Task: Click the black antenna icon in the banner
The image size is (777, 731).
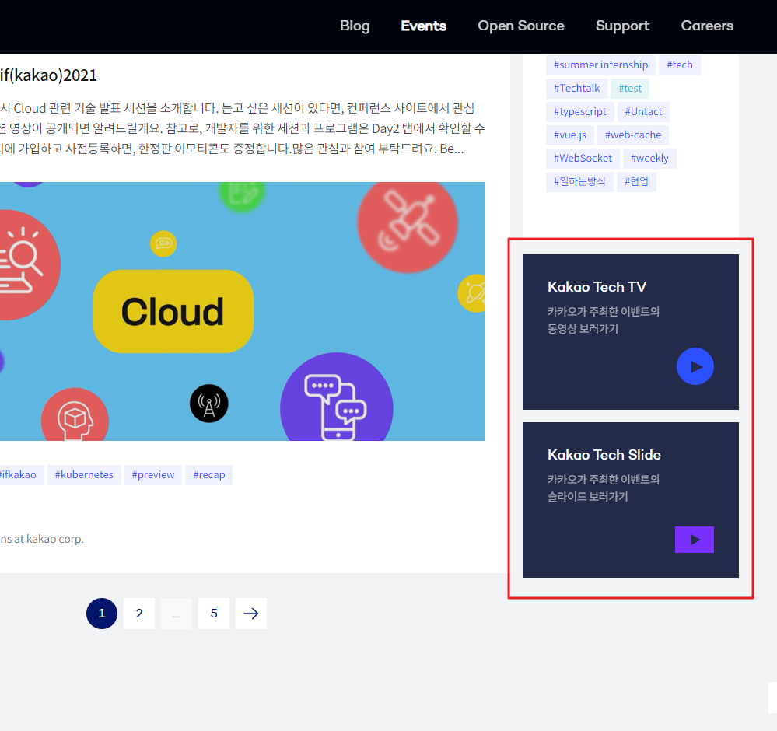Action: click(x=208, y=404)
